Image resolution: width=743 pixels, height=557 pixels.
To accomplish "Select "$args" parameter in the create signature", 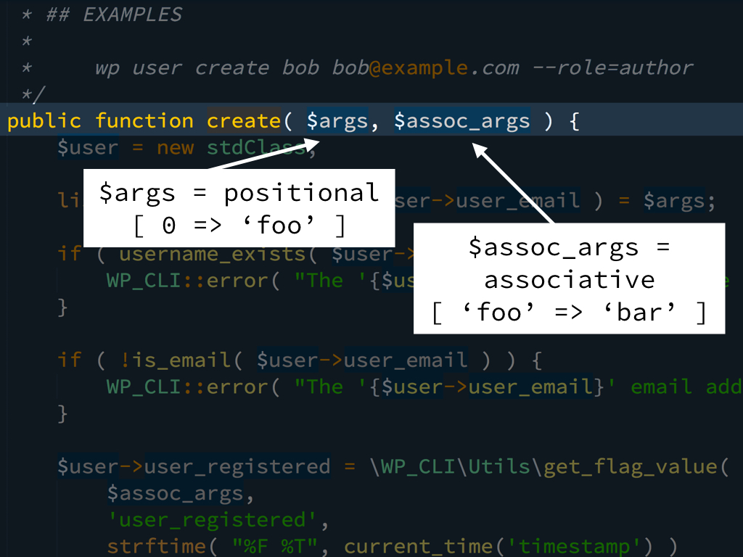I will point(337,121).
